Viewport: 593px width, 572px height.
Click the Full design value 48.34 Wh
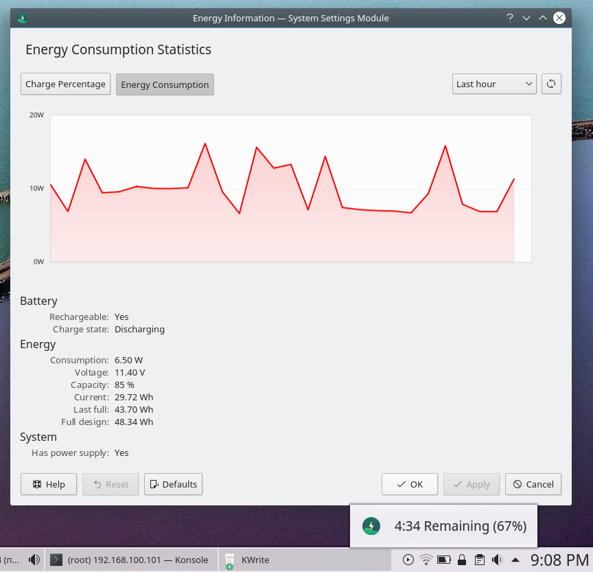click(134, 422)
